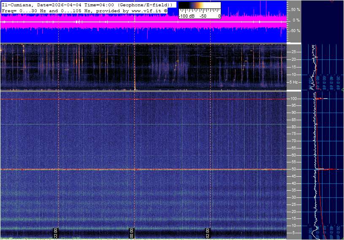Click the 70 frequency axis label
The height and width of the screenshot is (240, 344).
click(x=293, y=141)
